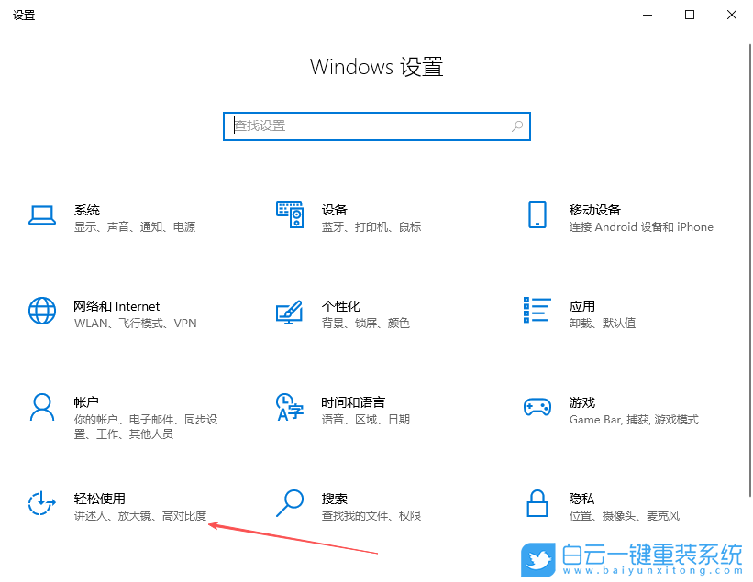This screenshot has width=753, height=582.
Task: Open the 应用 settings icon
Action: point(537,312)
